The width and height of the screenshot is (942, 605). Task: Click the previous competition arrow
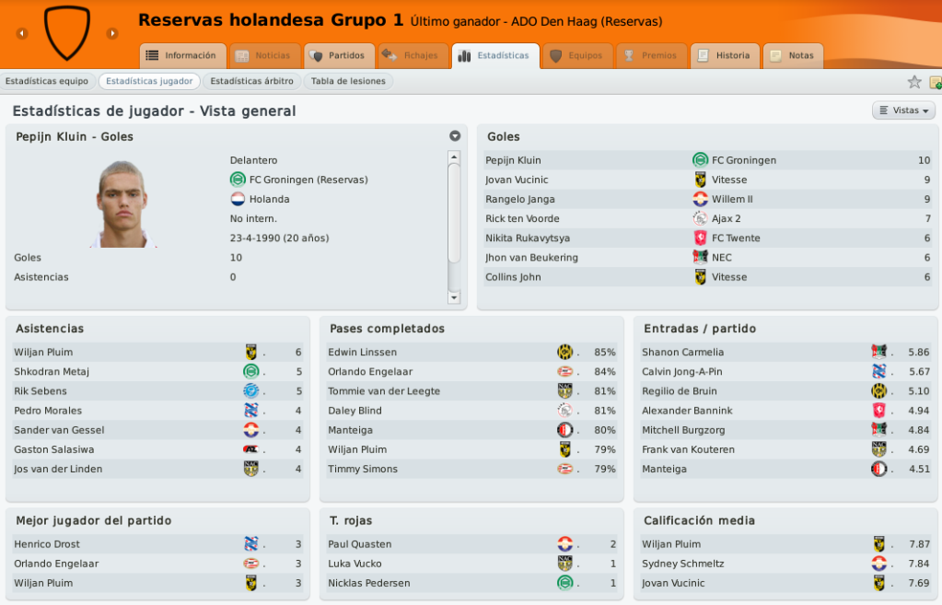point(22,34)
